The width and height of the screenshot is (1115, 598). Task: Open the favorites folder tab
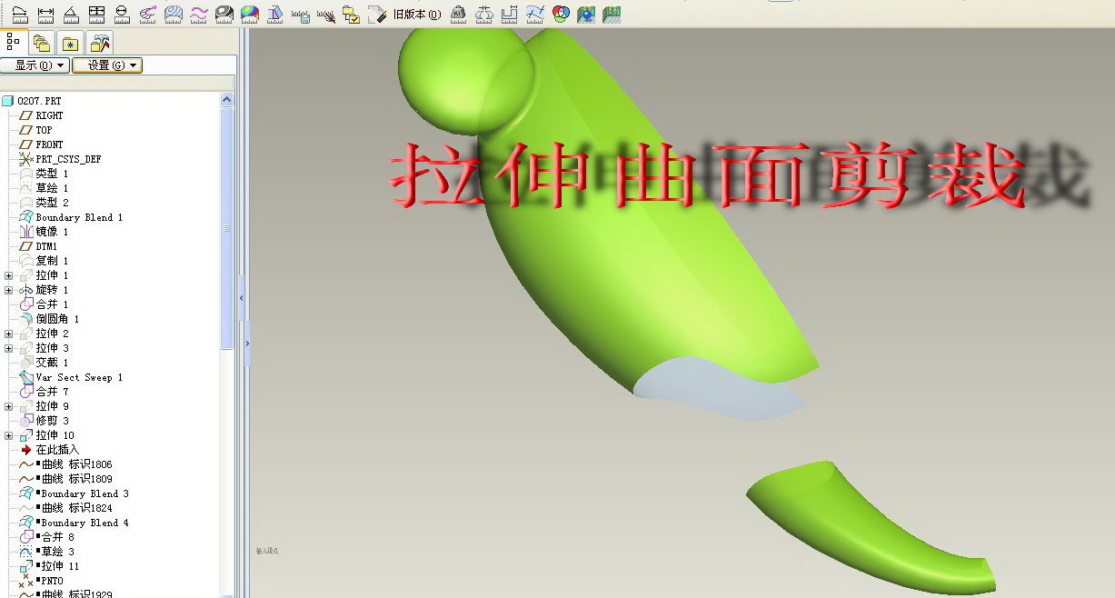[71, 43]
